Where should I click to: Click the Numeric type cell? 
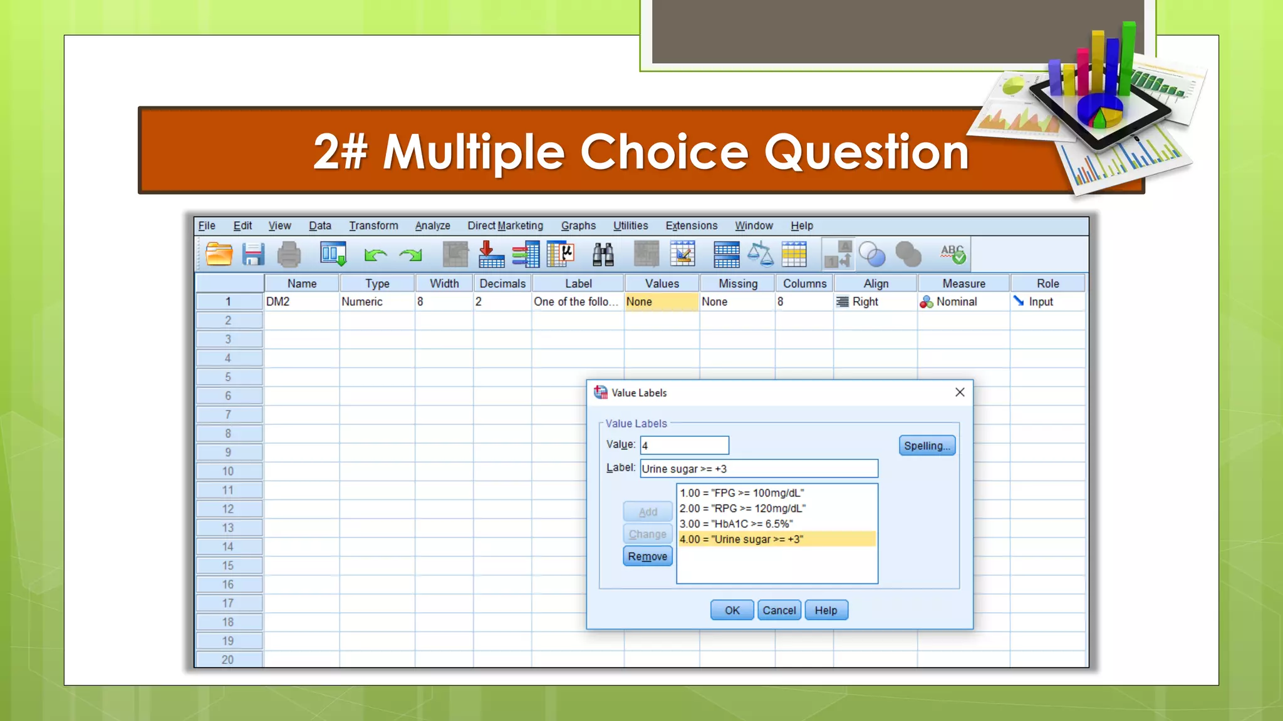point(377,302)
